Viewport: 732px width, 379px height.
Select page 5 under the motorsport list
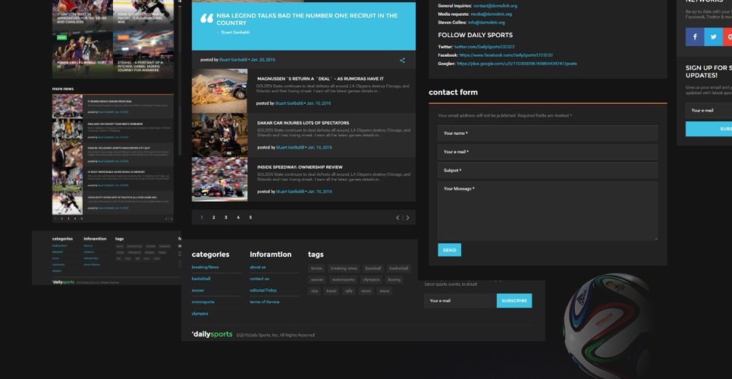(250, 218)
